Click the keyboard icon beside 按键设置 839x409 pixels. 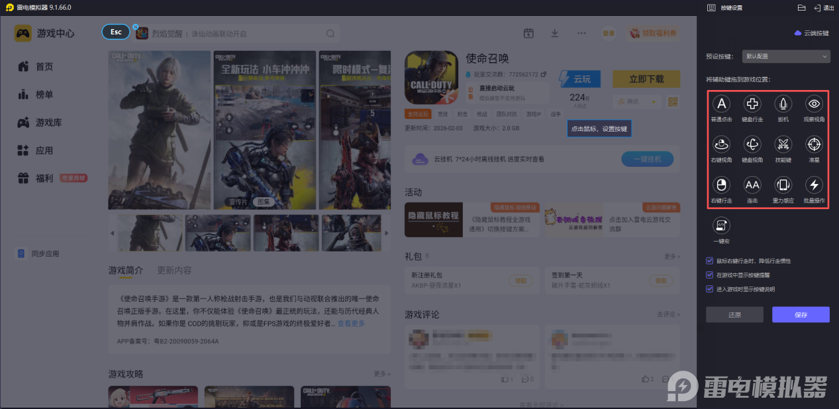tap(711, 7)
